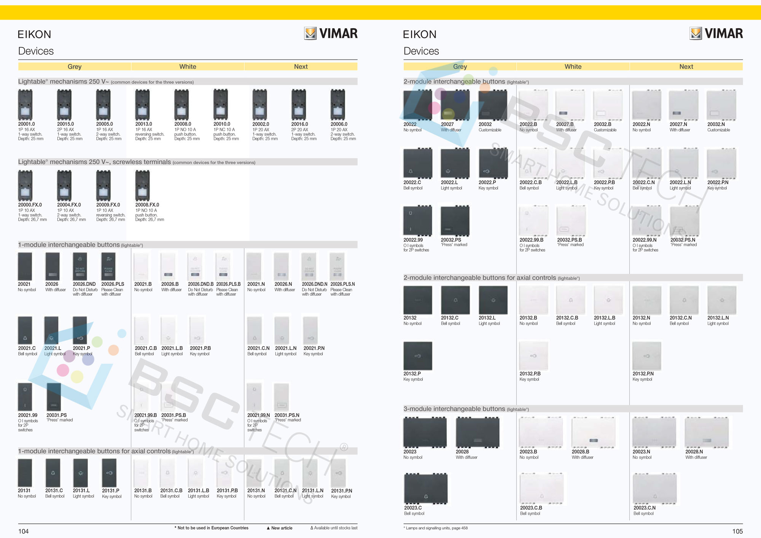Click page number 104
This screenshot has height=538, width=761.
[x=24, y=531]
